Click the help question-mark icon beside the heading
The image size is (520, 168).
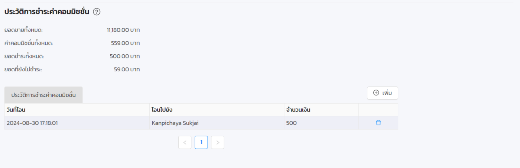pyautogui.click(x=97, y=12)
